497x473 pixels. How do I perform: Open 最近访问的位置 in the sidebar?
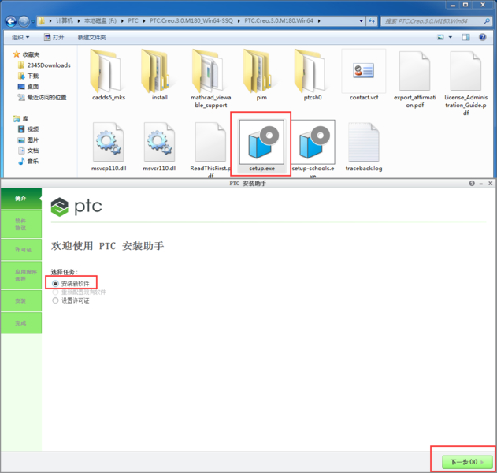43,98
